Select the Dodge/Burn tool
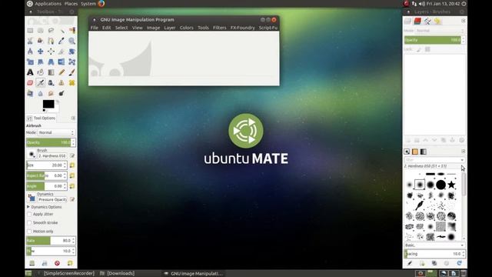492x277 pixels. point(61,93)
